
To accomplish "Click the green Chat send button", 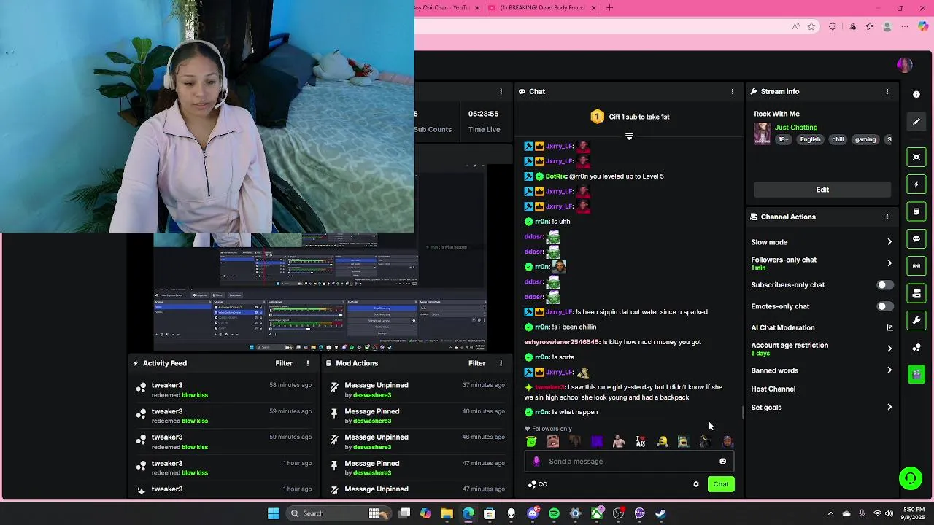I will 721,484.
